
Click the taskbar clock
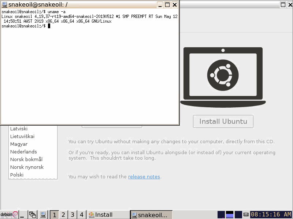(271, 214)
